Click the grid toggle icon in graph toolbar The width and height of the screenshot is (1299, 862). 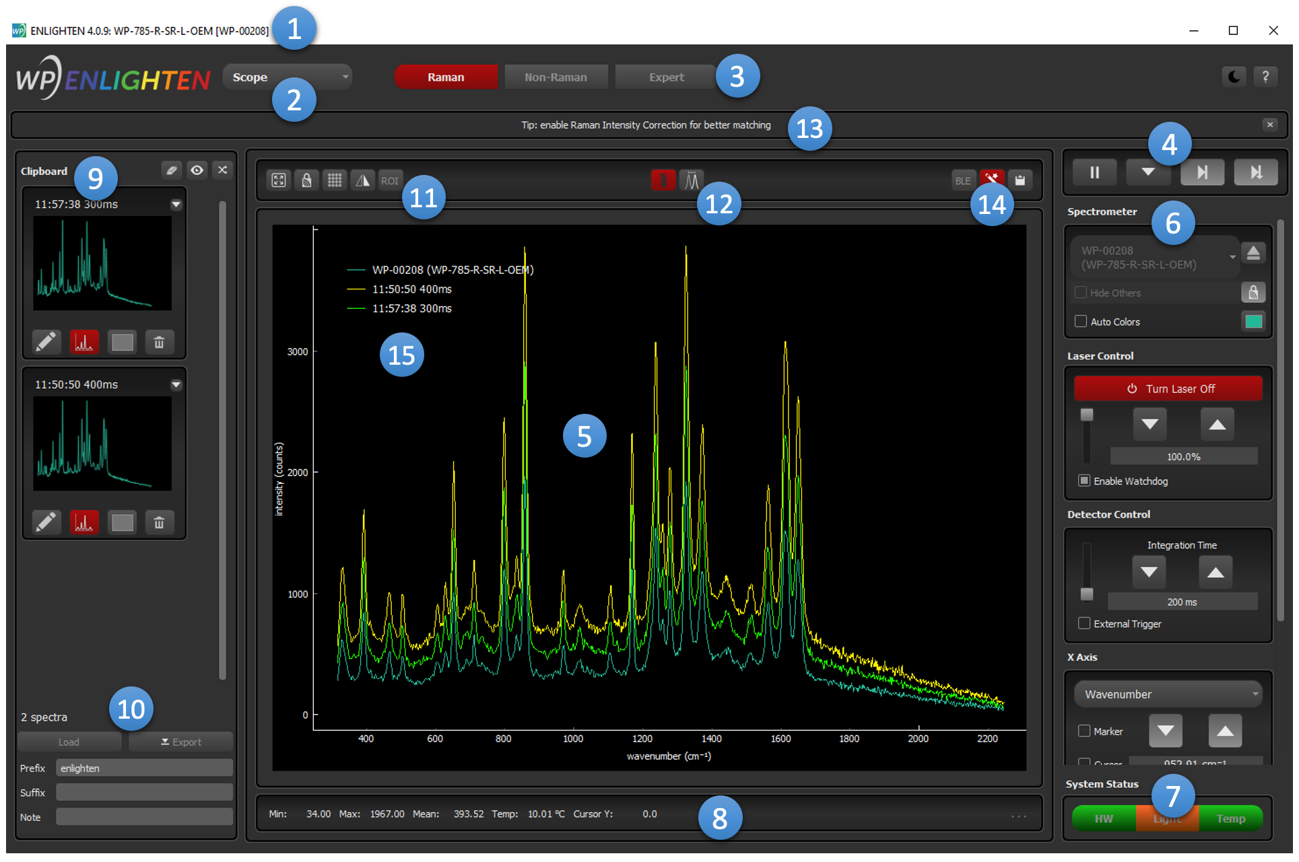pos(335,180)
